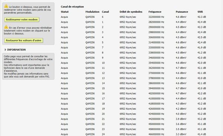223x136 pixels.
Task: Click SNR 42.5 dB on channel 4 row
Action: (202, 38)
